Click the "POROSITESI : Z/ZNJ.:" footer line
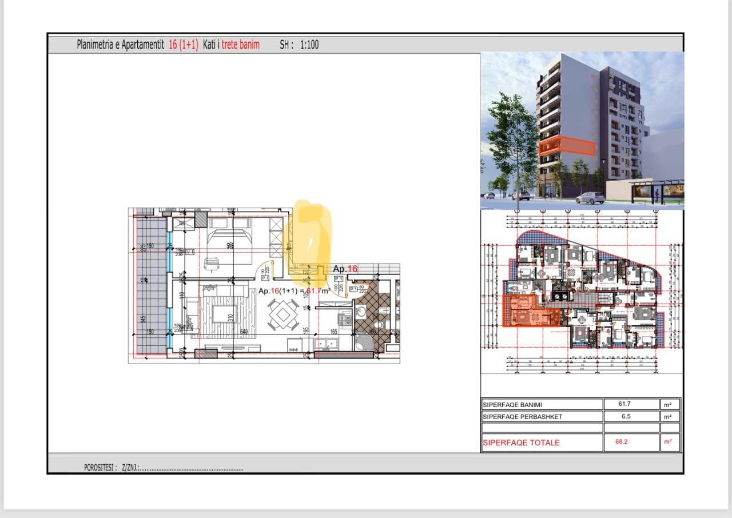 pyautogui.click(x=164, y=468)
